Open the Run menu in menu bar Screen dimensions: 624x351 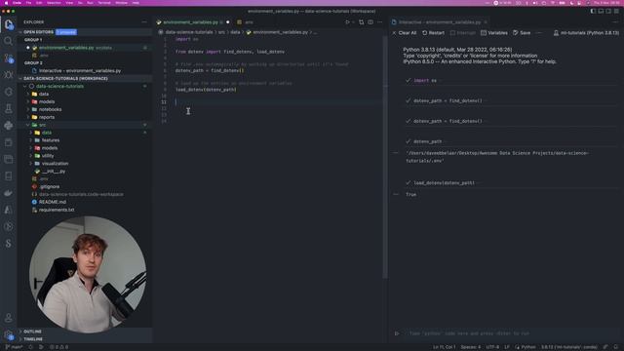(90, 3)
